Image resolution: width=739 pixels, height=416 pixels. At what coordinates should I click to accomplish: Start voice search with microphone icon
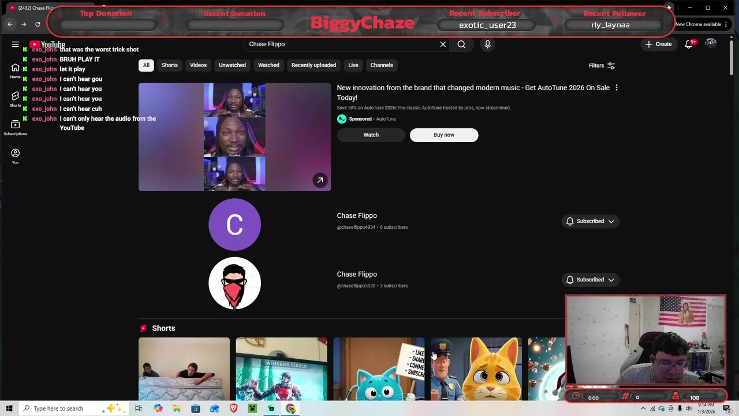(487, 44)
